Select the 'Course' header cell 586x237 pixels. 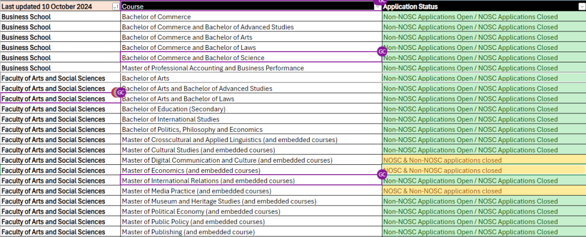click(251, 7)
